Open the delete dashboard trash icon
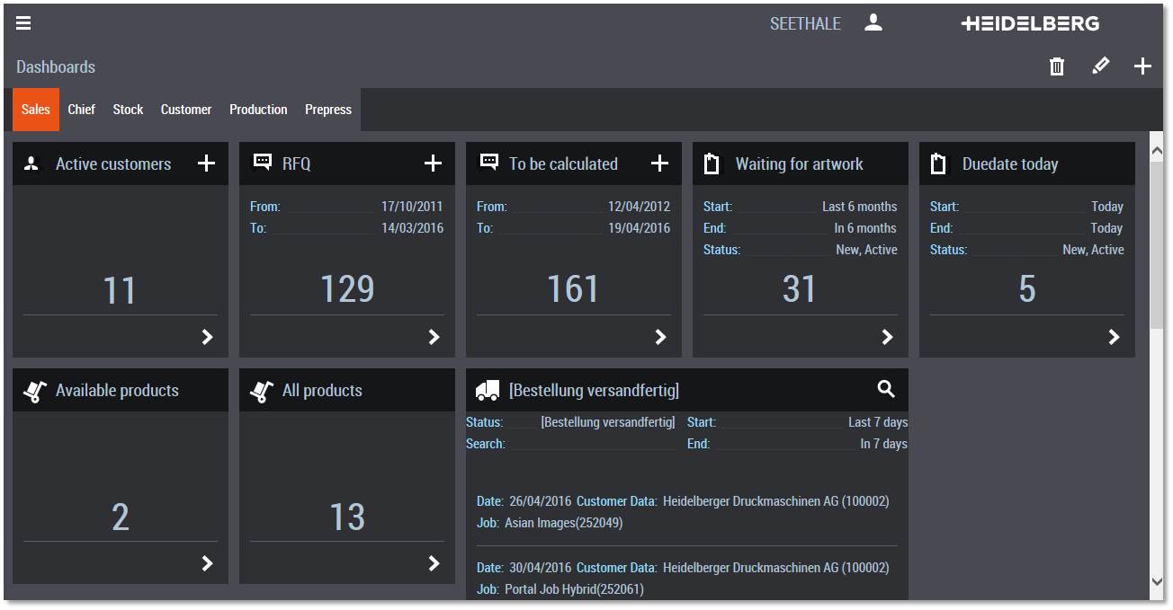The height and width of the screenshot is (610, 1173). [x=1057, y=66]
